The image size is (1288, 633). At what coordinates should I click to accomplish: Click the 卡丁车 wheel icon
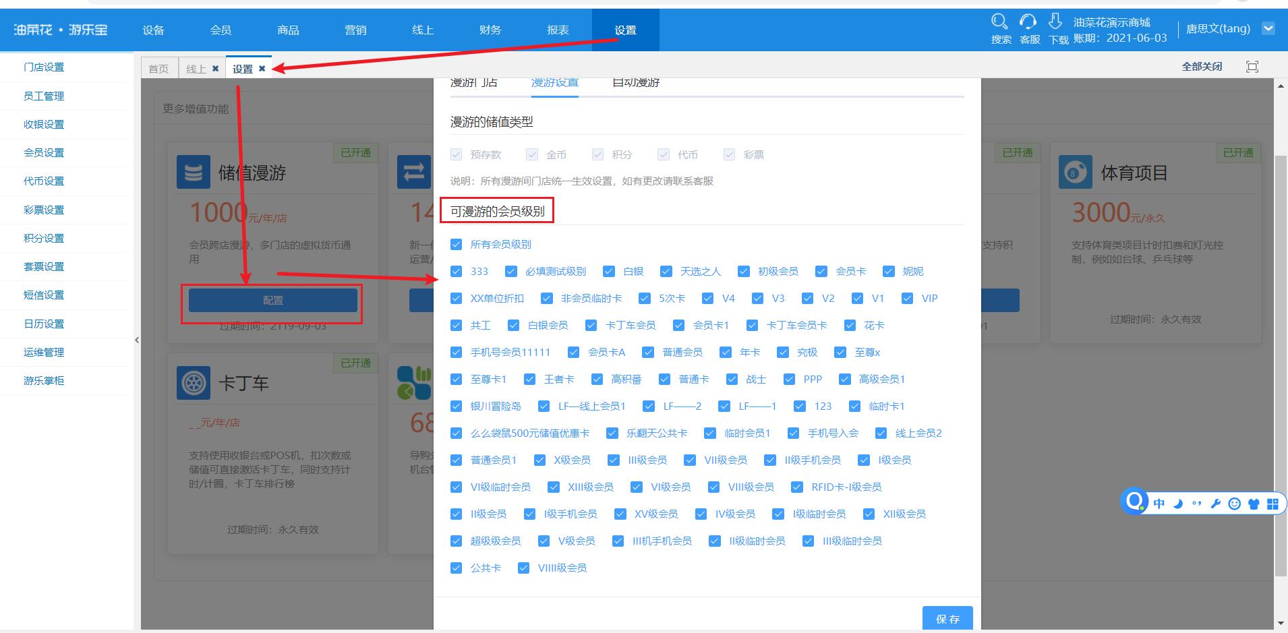(x=194, y=383)
